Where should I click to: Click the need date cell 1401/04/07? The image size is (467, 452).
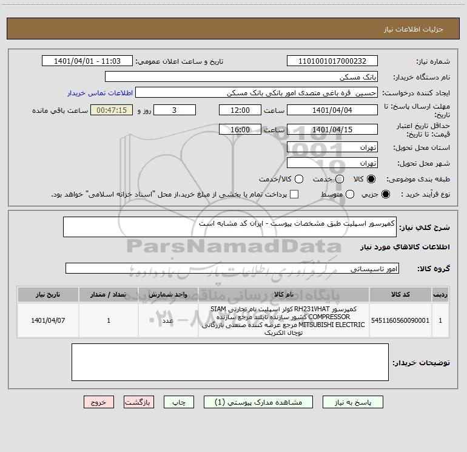click(48, 320)
